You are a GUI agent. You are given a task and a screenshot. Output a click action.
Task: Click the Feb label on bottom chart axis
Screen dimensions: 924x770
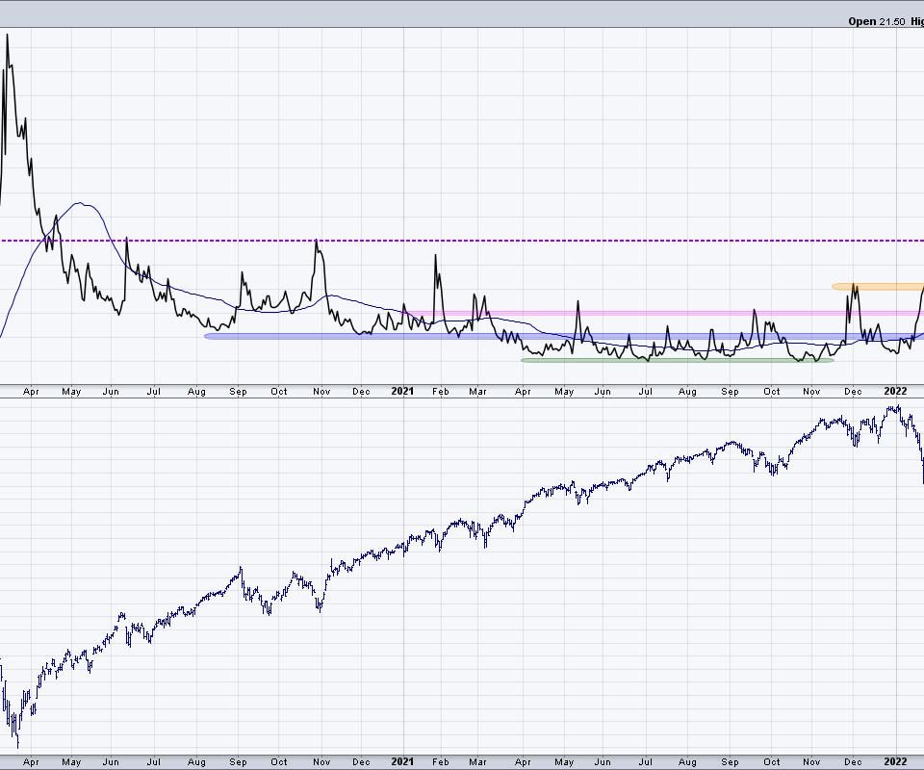(x=441, y=761)
